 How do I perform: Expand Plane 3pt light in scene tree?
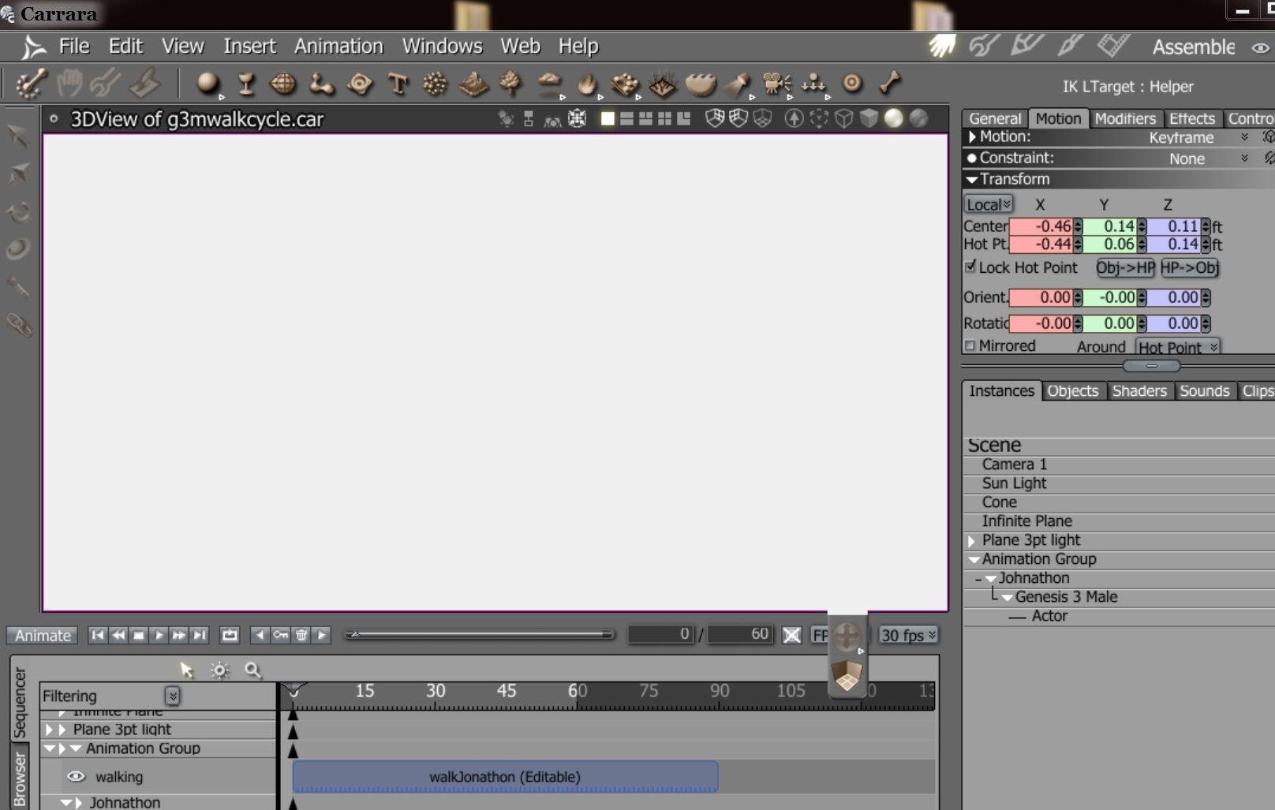(972, 541)
